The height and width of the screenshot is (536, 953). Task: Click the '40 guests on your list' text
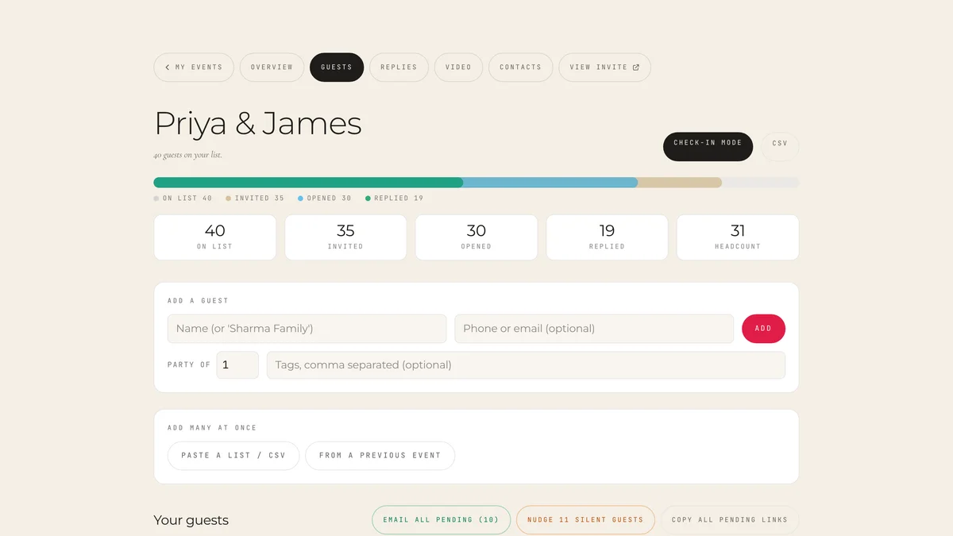(188, 156)
